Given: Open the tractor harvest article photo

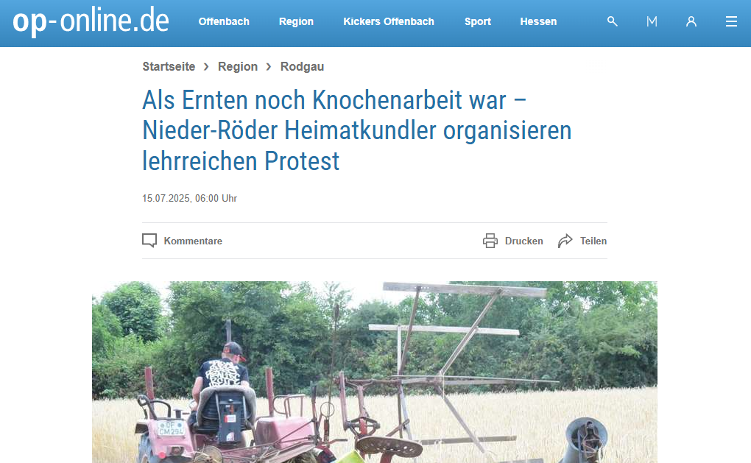Looking at the screenshot, I should click(375, 372).
